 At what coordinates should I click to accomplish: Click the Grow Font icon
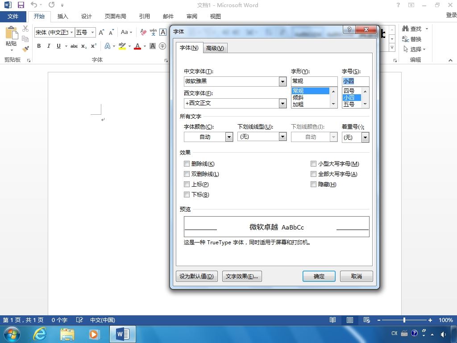(101, 32)
